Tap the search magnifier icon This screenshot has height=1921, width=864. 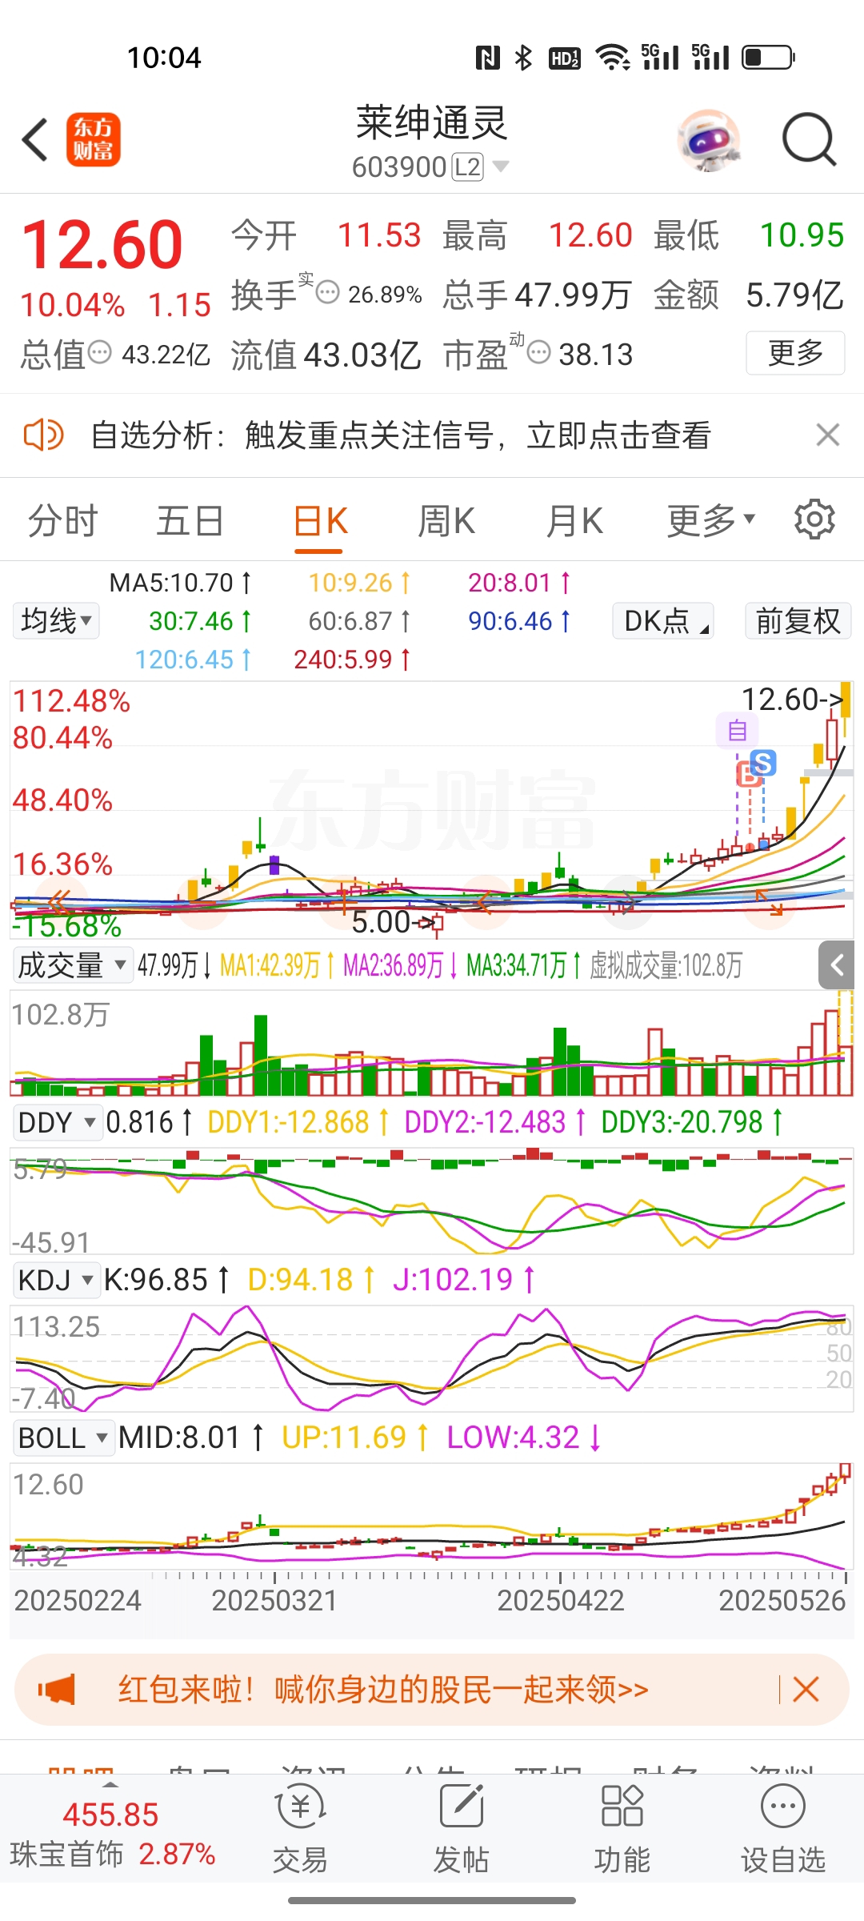click(x=809, y=139)
